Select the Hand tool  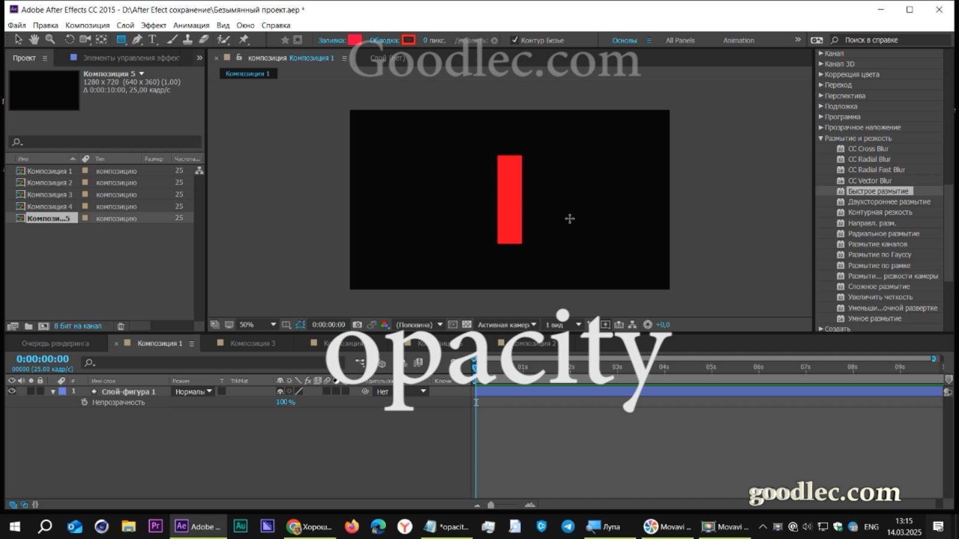click(34, 40)
